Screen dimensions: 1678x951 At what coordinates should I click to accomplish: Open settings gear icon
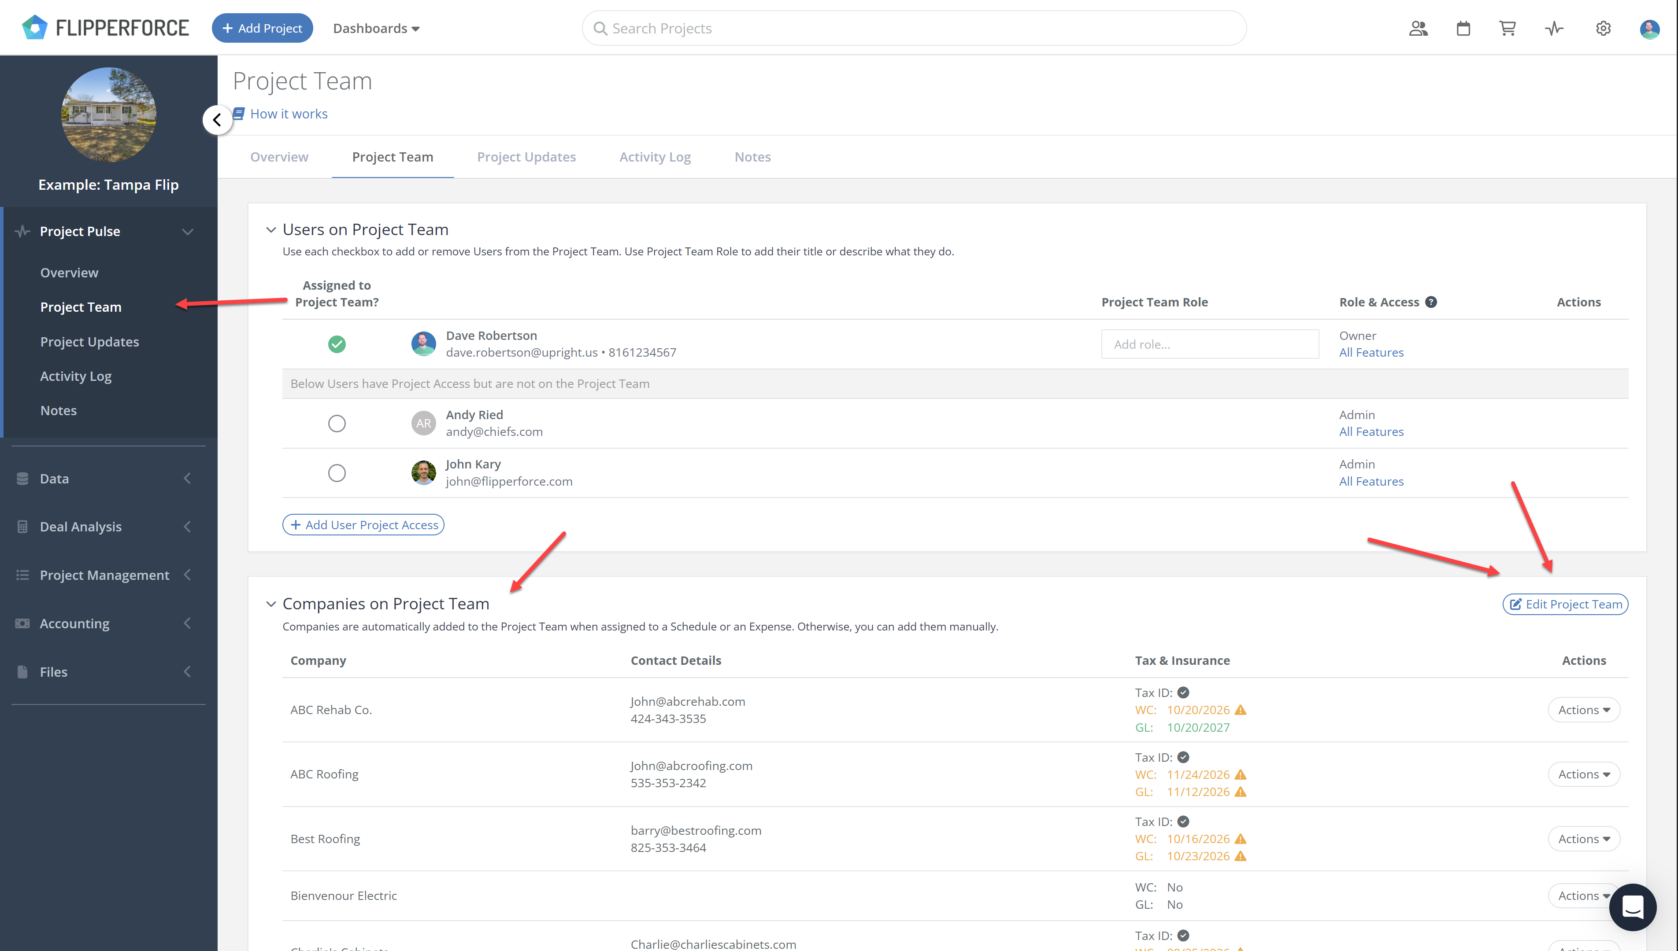click(1603, 28)
